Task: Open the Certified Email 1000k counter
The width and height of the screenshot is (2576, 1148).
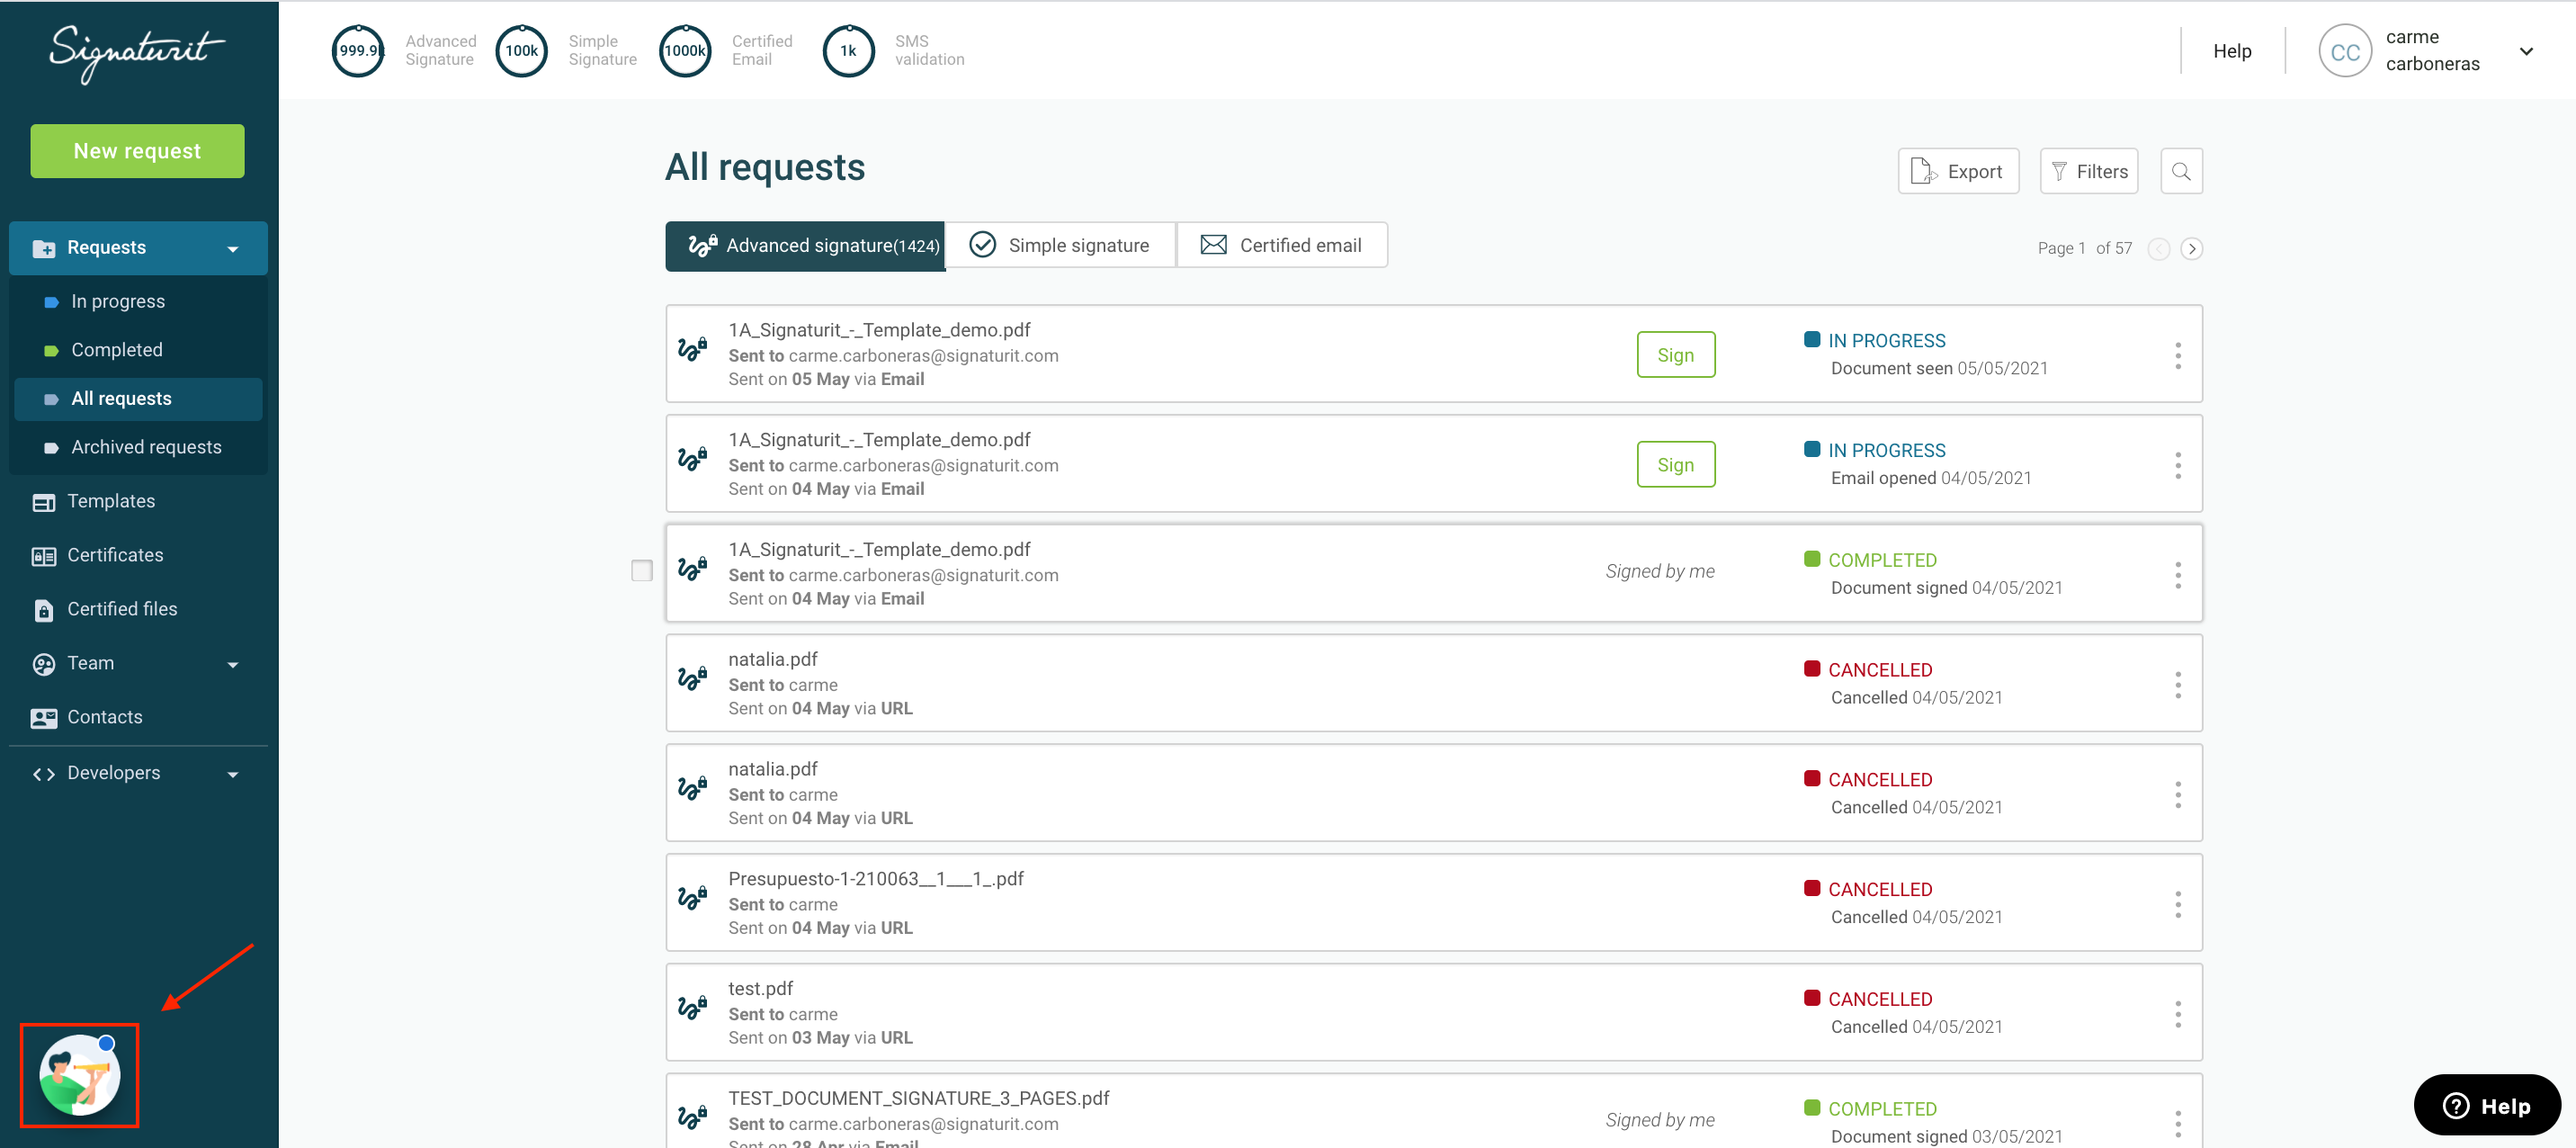Action: (685, 51)
